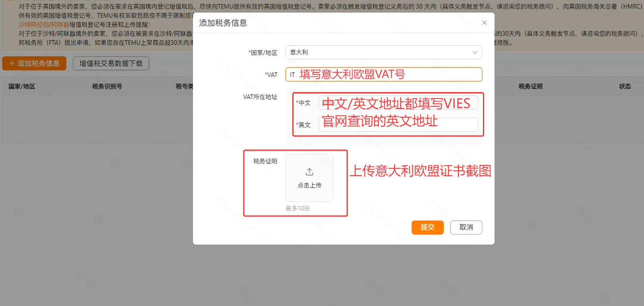Viewport: 644px width, 306px height.
Task: Click the 税务证明 column header in table
Action: 530,87
